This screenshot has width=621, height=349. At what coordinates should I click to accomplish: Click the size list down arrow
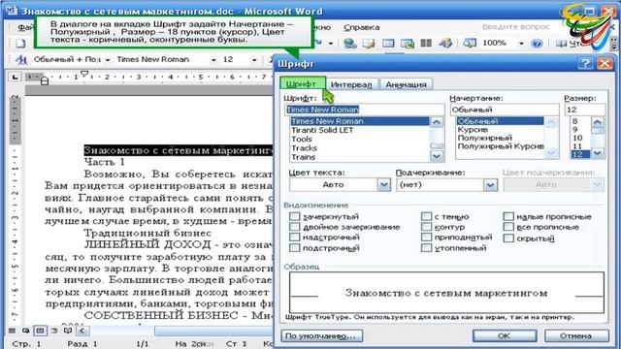(598, 152)
